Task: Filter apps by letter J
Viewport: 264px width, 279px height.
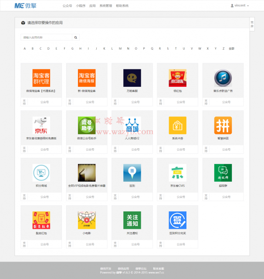Action: (96, 48)
